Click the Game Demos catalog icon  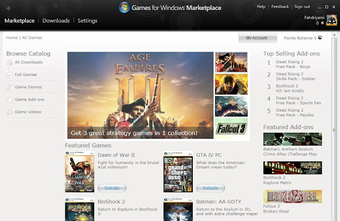point(10,87)
